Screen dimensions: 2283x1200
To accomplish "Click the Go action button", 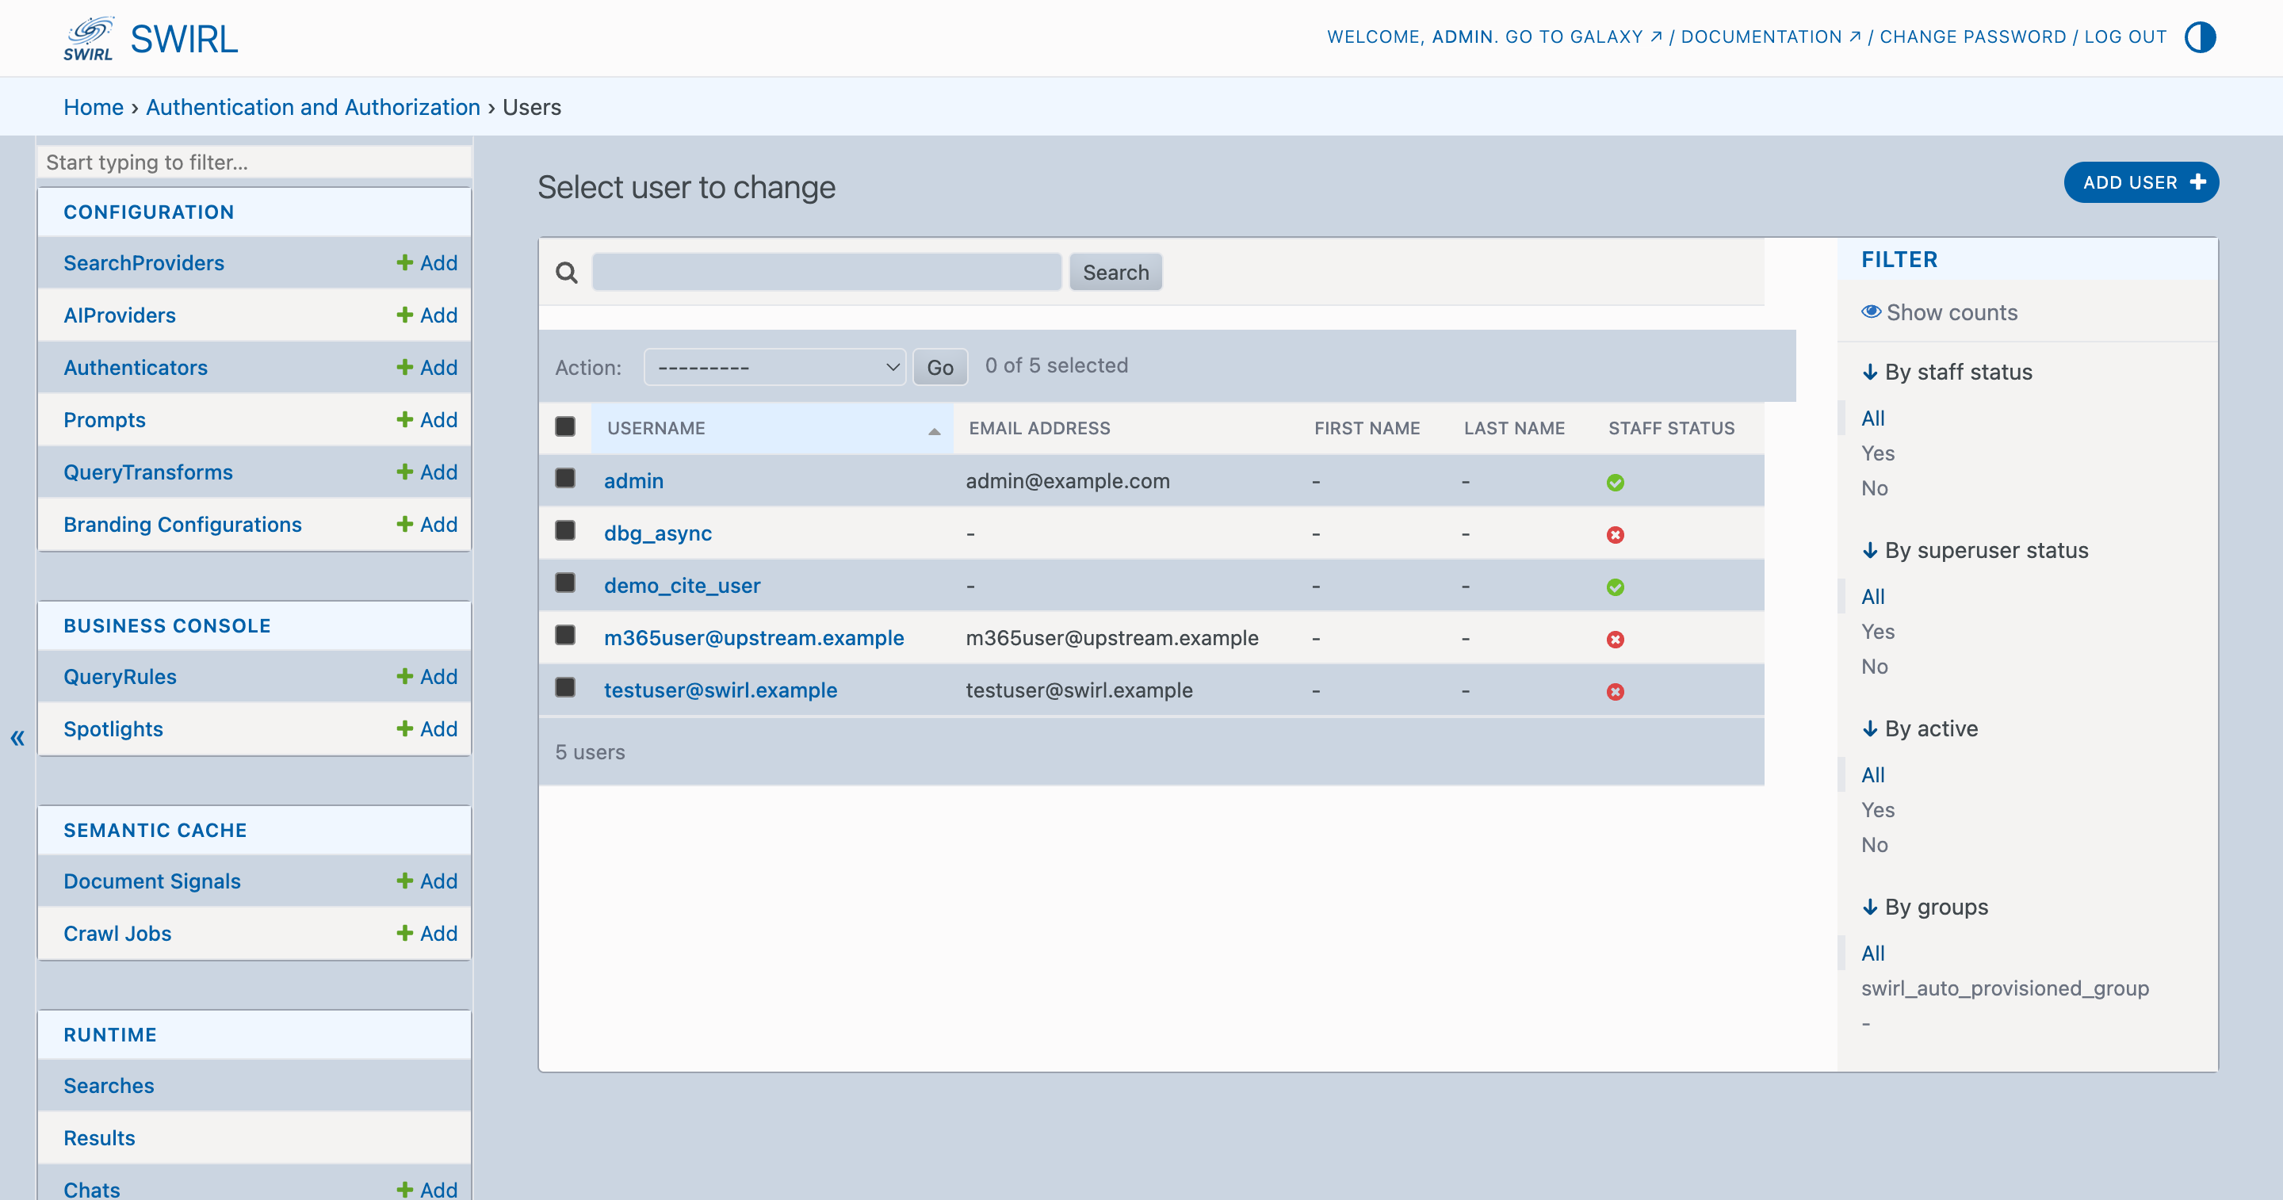I will (939, 367).
